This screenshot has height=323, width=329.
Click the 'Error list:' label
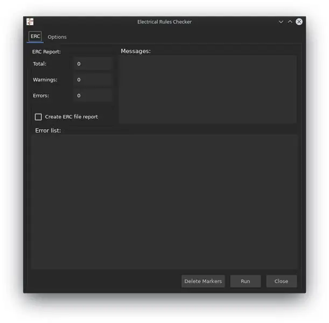click(48, 130)
